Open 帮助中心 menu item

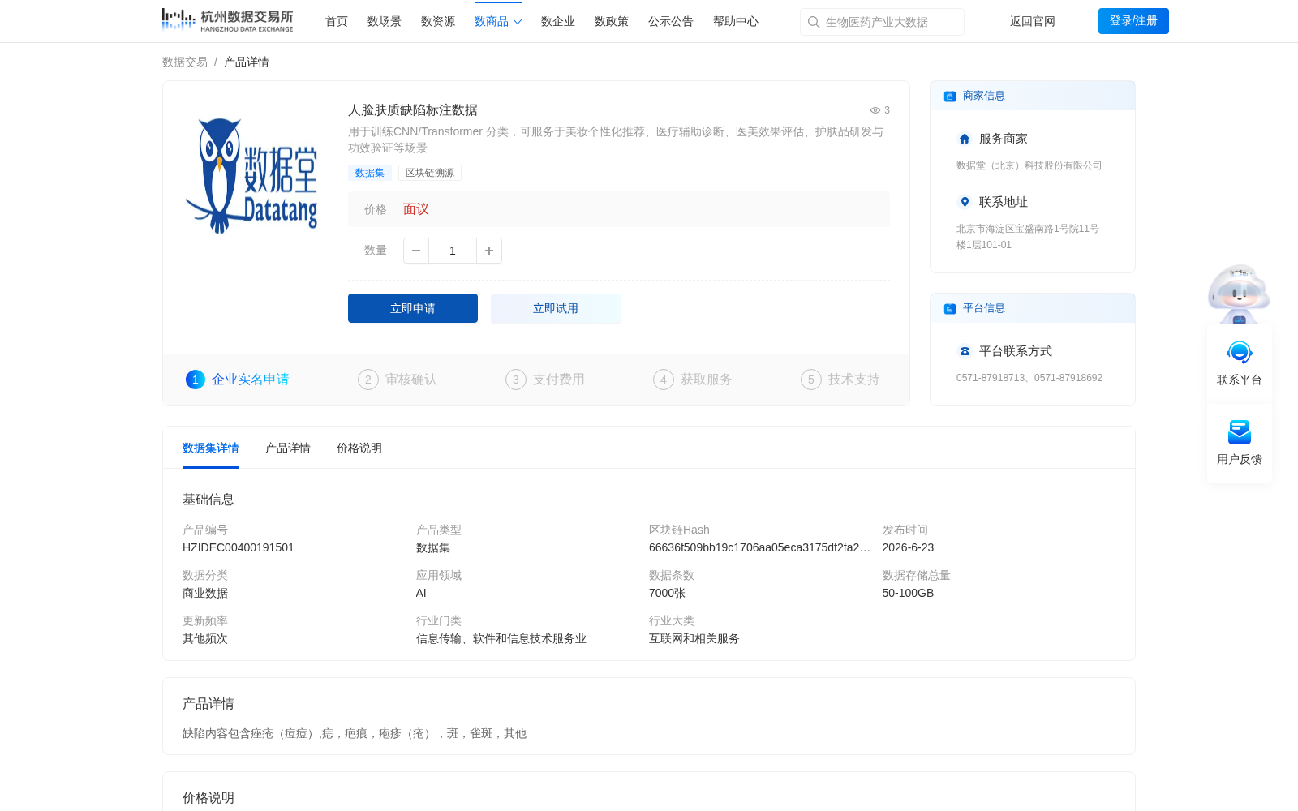[x=736, y=22]
